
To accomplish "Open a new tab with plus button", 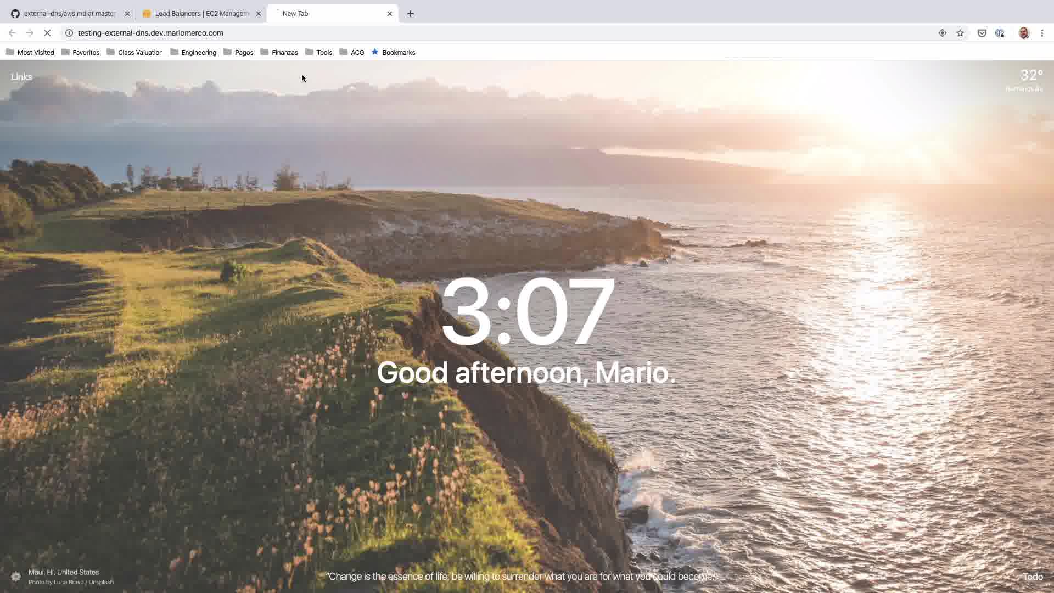I will 411,14.
